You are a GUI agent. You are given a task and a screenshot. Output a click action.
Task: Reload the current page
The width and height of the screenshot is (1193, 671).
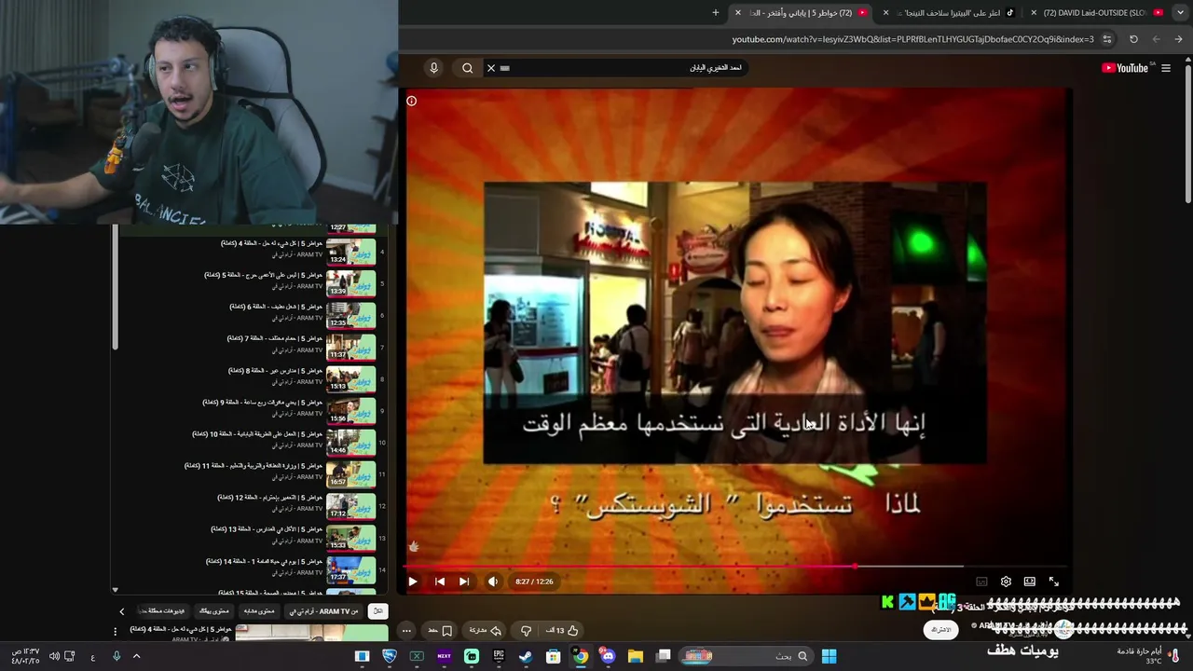click(x=1133, y=39)
